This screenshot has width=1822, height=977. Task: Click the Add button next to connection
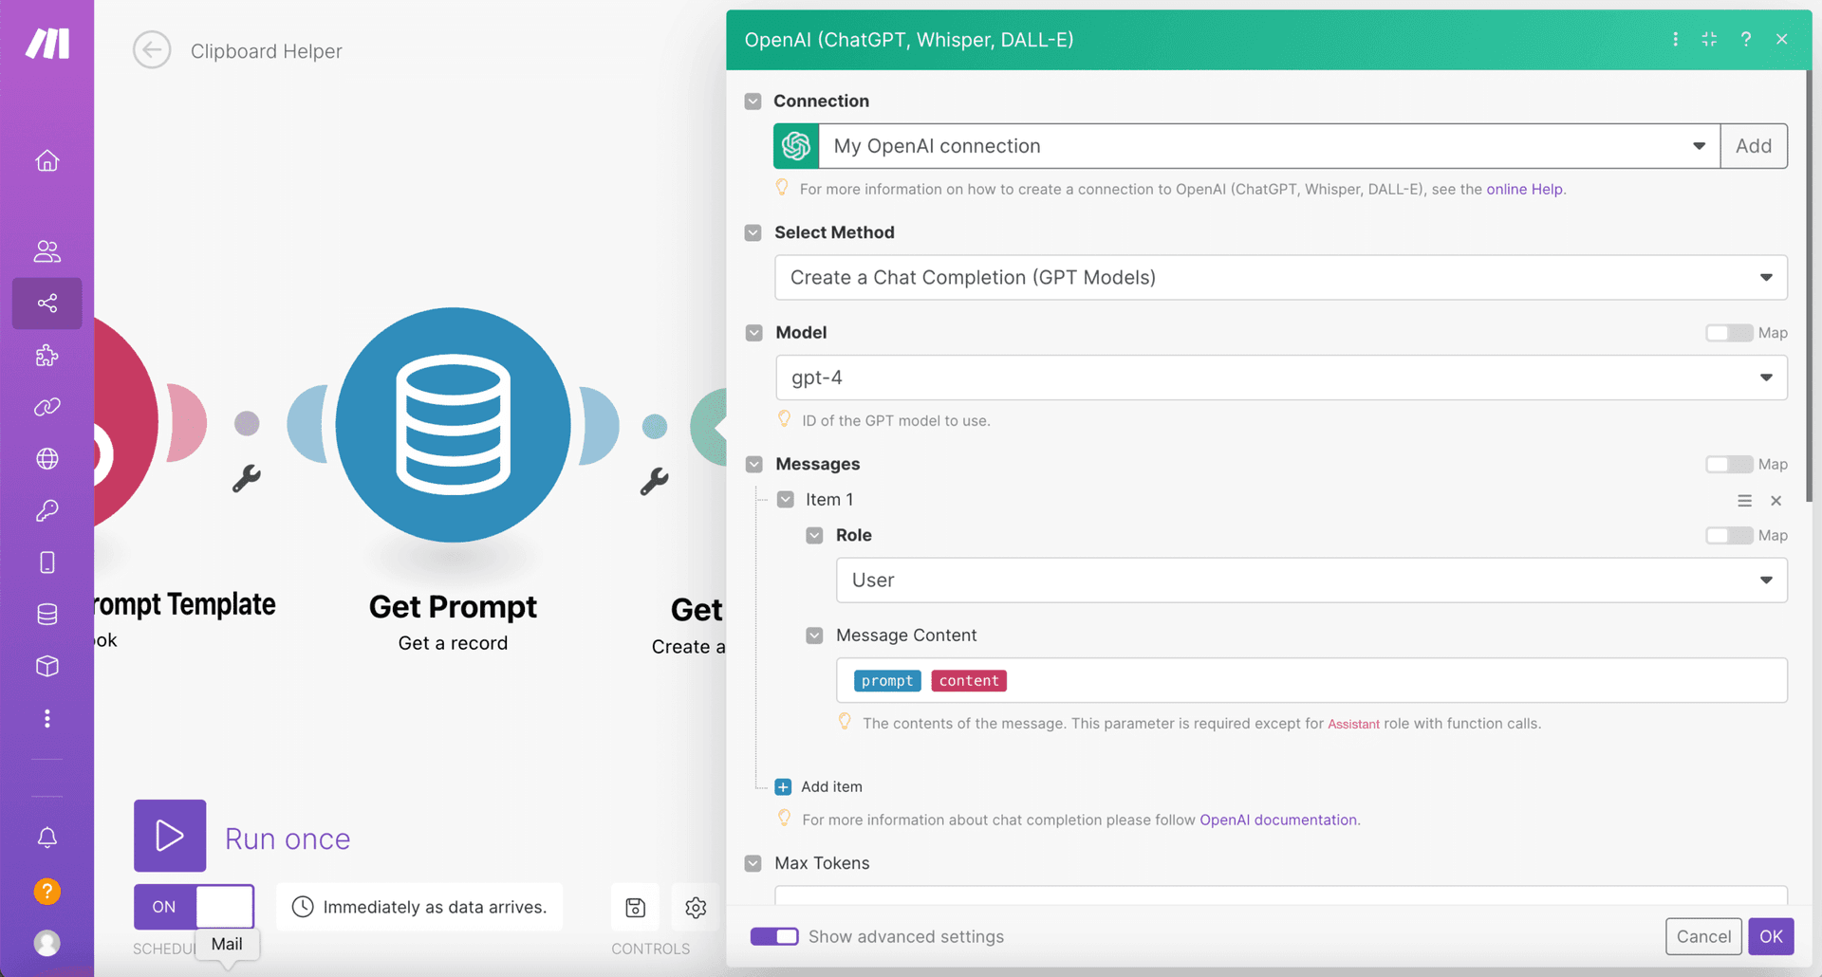[1754, 146]
